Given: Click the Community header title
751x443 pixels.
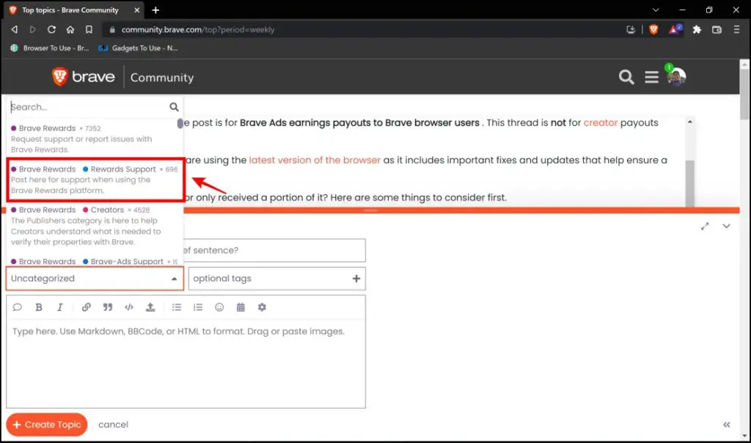Looking at the screenshot, I should 162,78.
